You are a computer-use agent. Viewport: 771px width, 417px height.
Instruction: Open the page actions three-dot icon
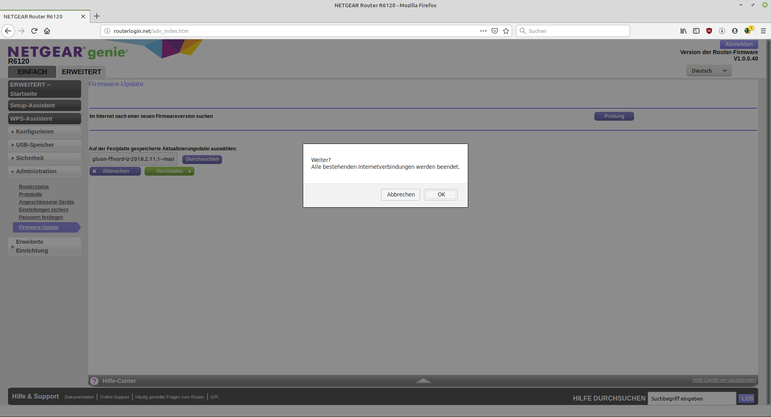[x=483, y=31]
